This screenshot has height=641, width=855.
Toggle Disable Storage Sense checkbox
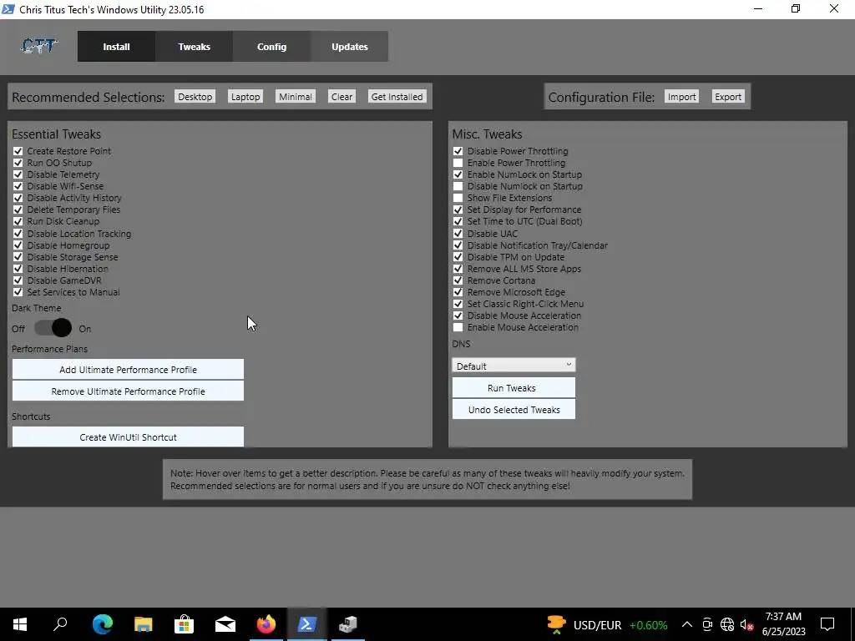(18, 257)
